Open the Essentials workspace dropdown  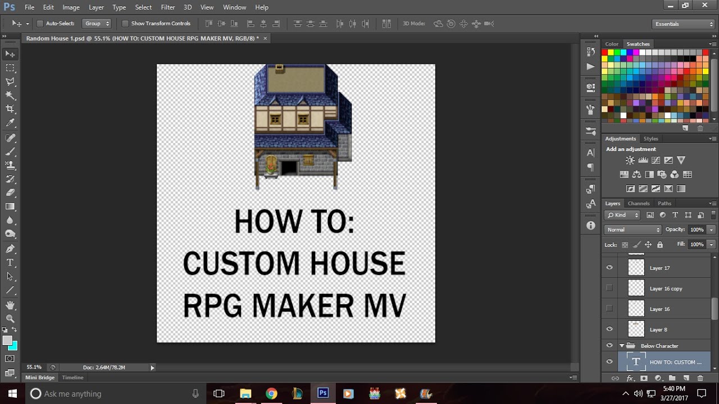click(x=684, y=24)
